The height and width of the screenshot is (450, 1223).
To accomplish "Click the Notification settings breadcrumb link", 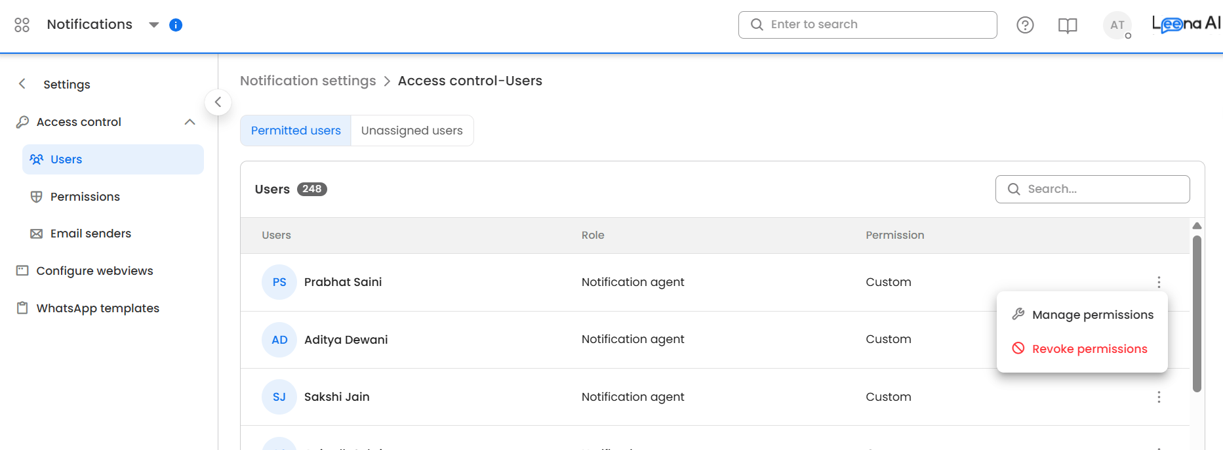I will click(308, 81).
